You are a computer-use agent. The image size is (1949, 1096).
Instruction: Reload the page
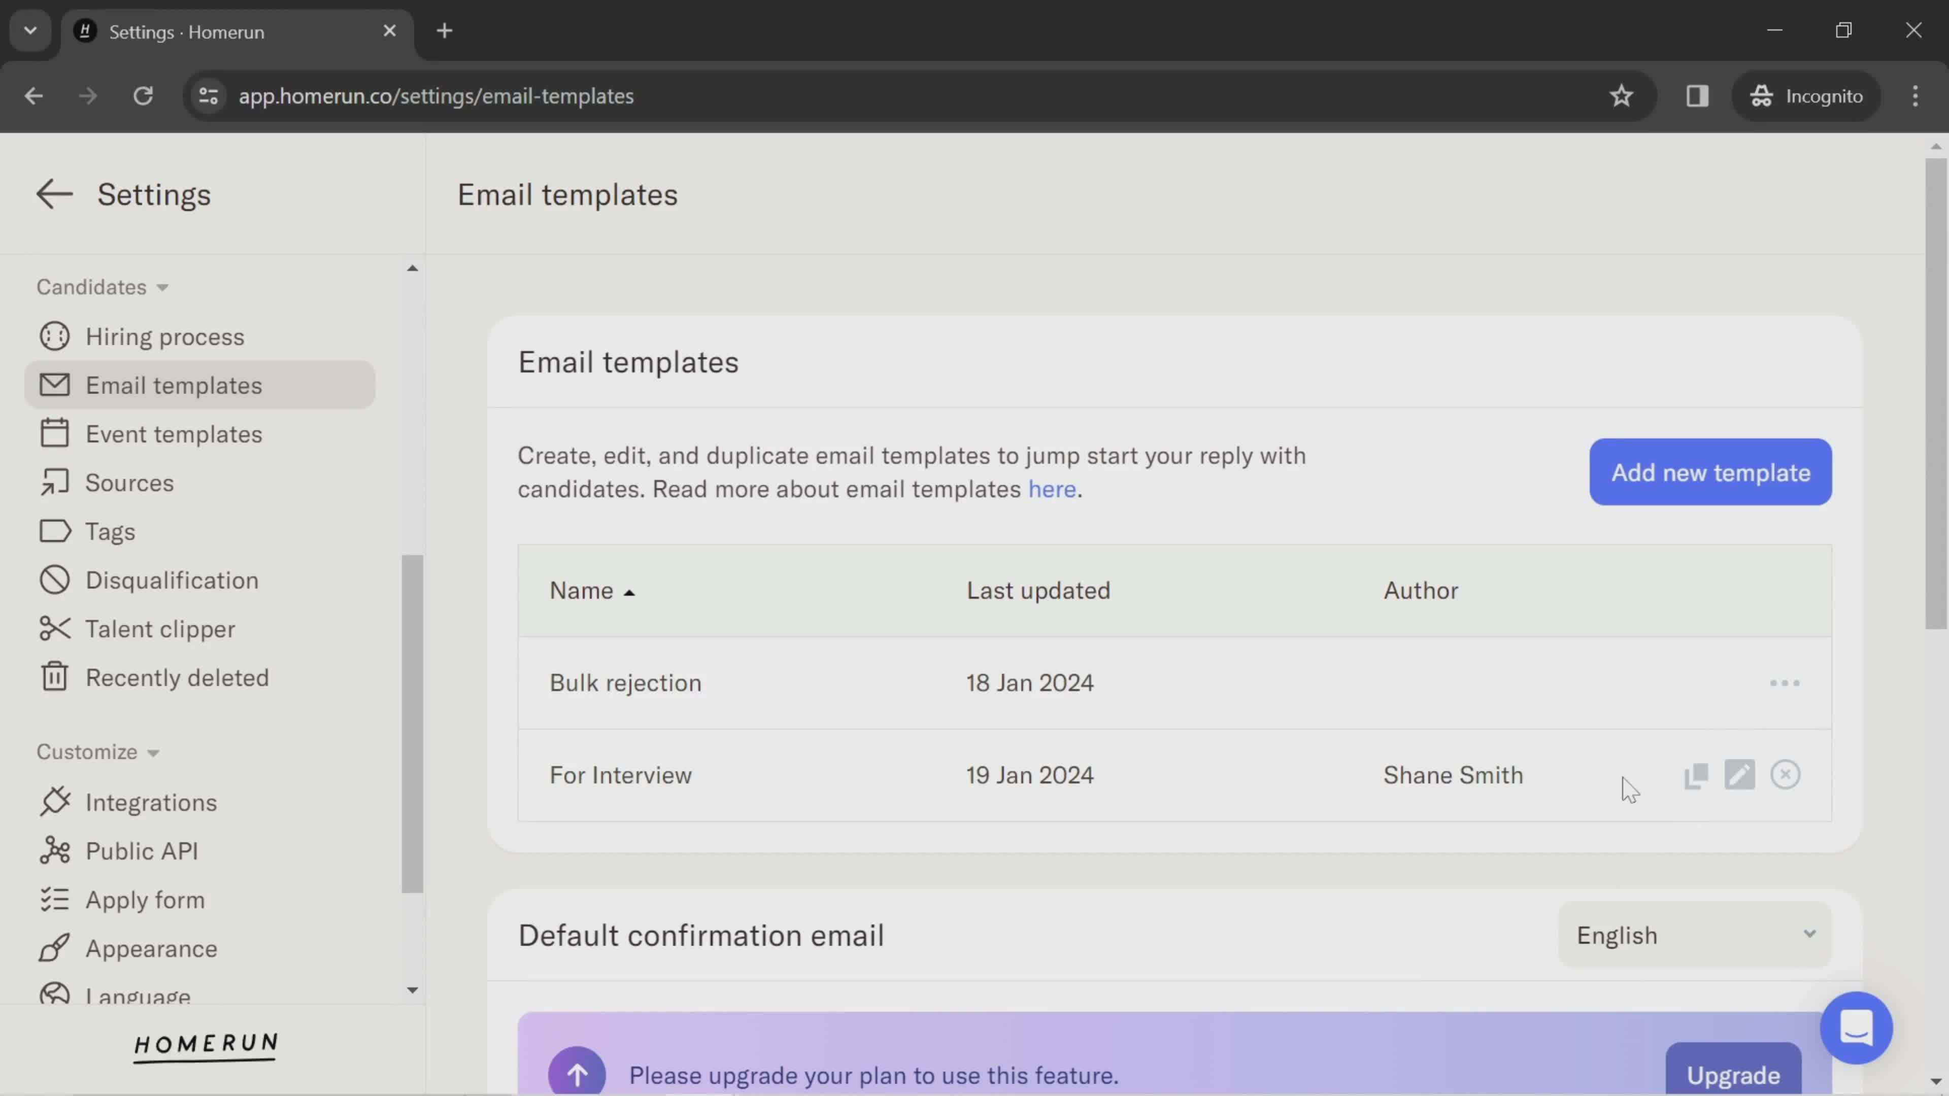point(143,96)
